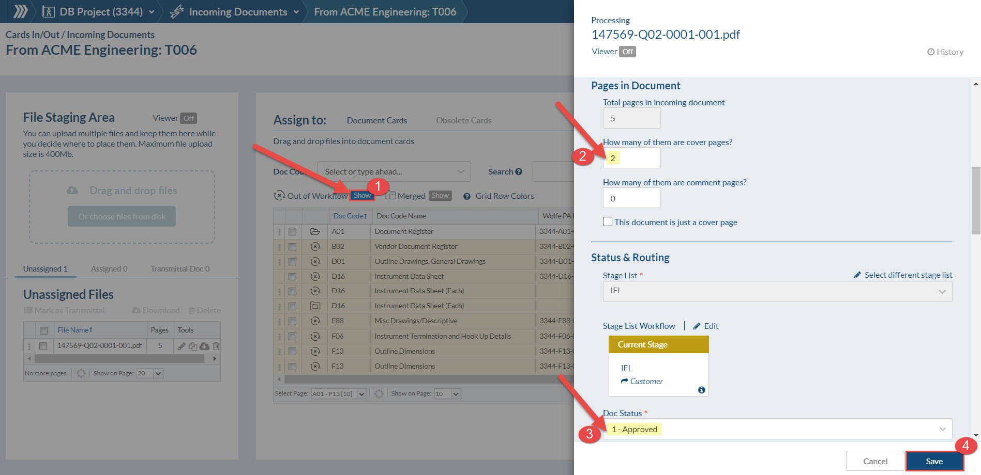The height and width of the screenshot is (475, 981).
Task: Toggle Viewer Off switch in Processing panel
Action: pos(627,52)
